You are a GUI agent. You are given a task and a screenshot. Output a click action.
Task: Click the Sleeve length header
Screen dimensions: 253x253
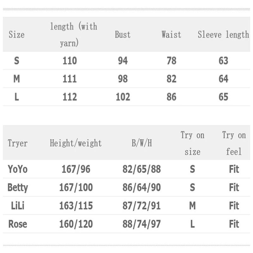coord(223,34)
